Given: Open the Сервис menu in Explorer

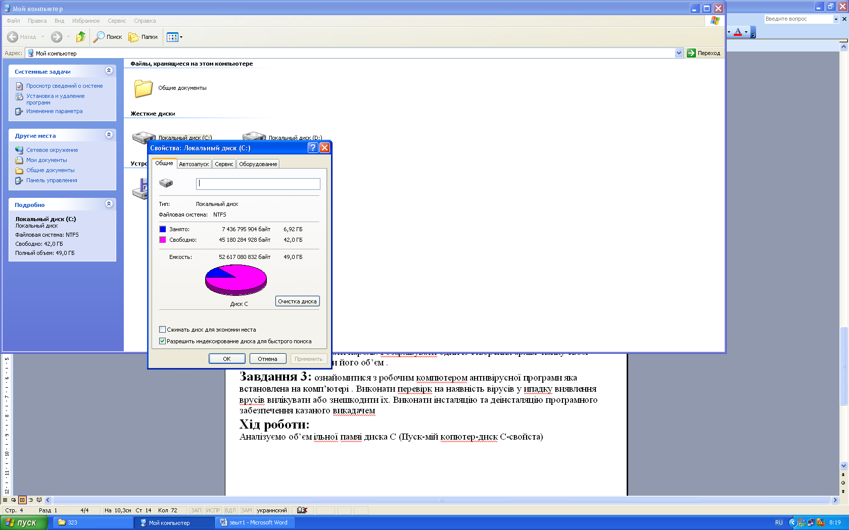Looking at the screenshot, I should pyautogui.click(x=117, y=21).
